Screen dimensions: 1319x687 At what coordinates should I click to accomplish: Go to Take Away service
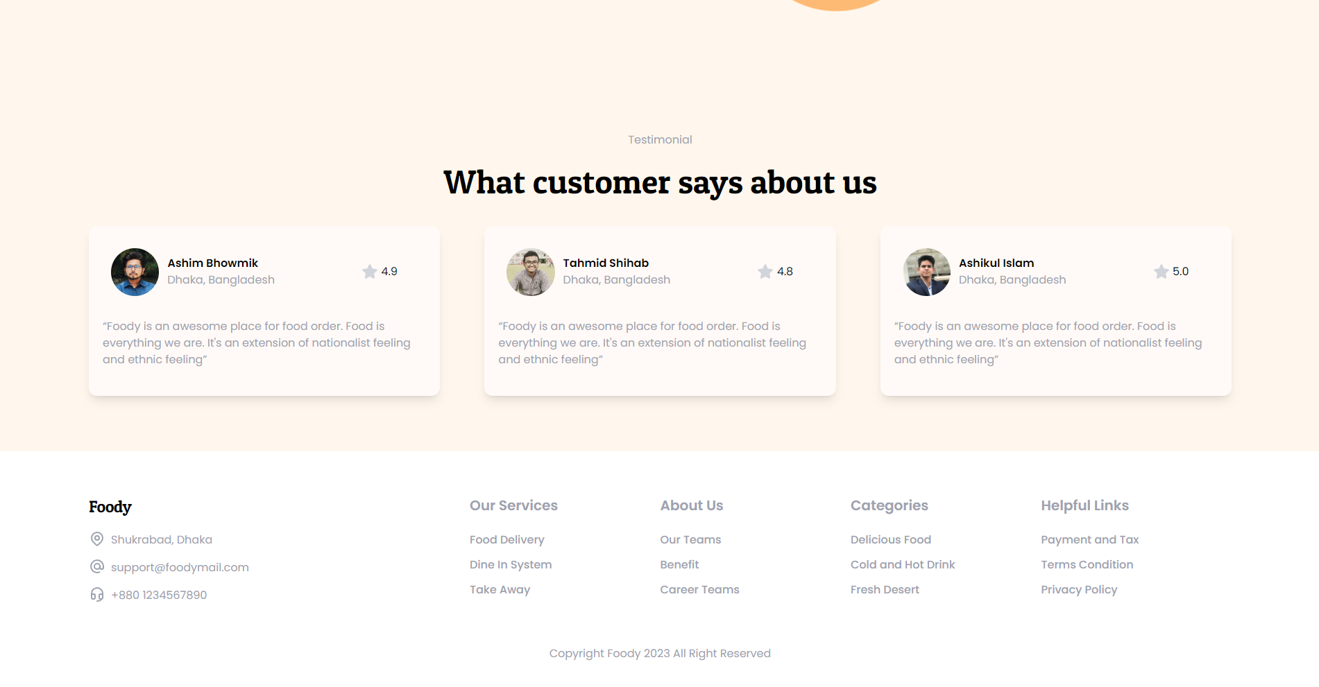tap(500, 590)
